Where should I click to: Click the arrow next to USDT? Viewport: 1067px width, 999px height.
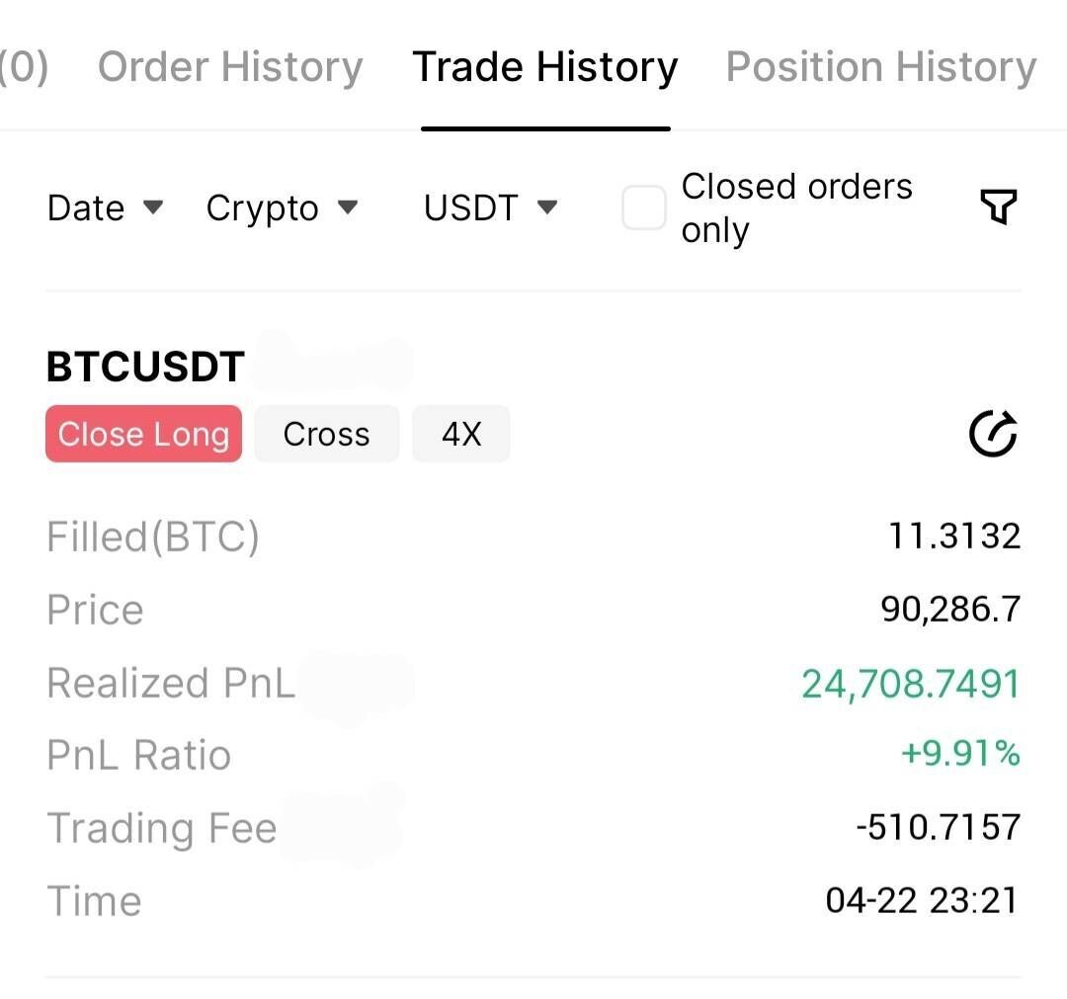click(x=546, y=208)
